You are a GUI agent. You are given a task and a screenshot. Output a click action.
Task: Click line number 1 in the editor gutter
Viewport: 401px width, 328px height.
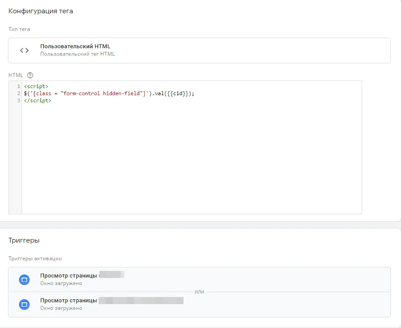click(18, 86)
